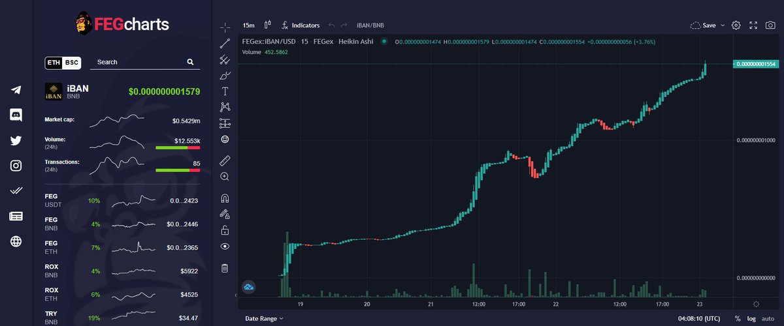This screenshot has height=326, width=784.
Task: Click the Market cap $0.5429m value
Action: point(186,121)
